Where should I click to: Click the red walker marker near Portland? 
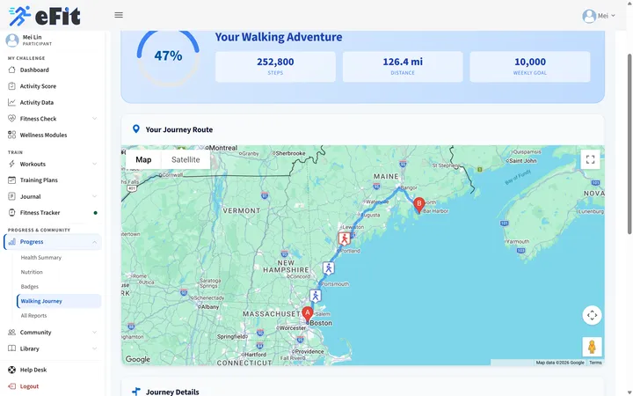[x=344, y=238]
